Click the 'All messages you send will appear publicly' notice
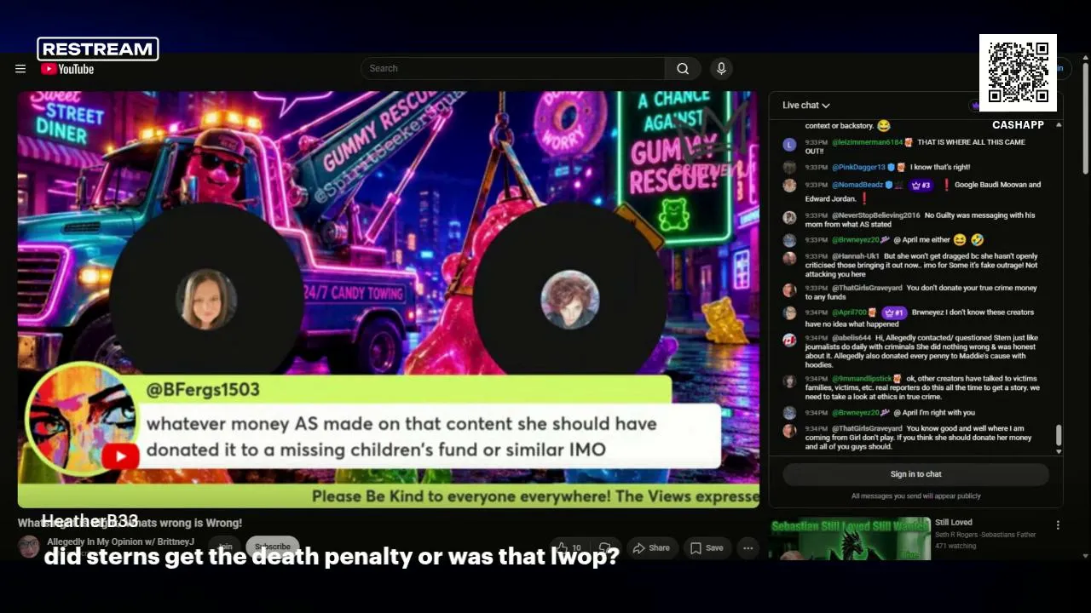Image resolution: width=1091 pixels, height=613 pixels. tap(916, 496)
